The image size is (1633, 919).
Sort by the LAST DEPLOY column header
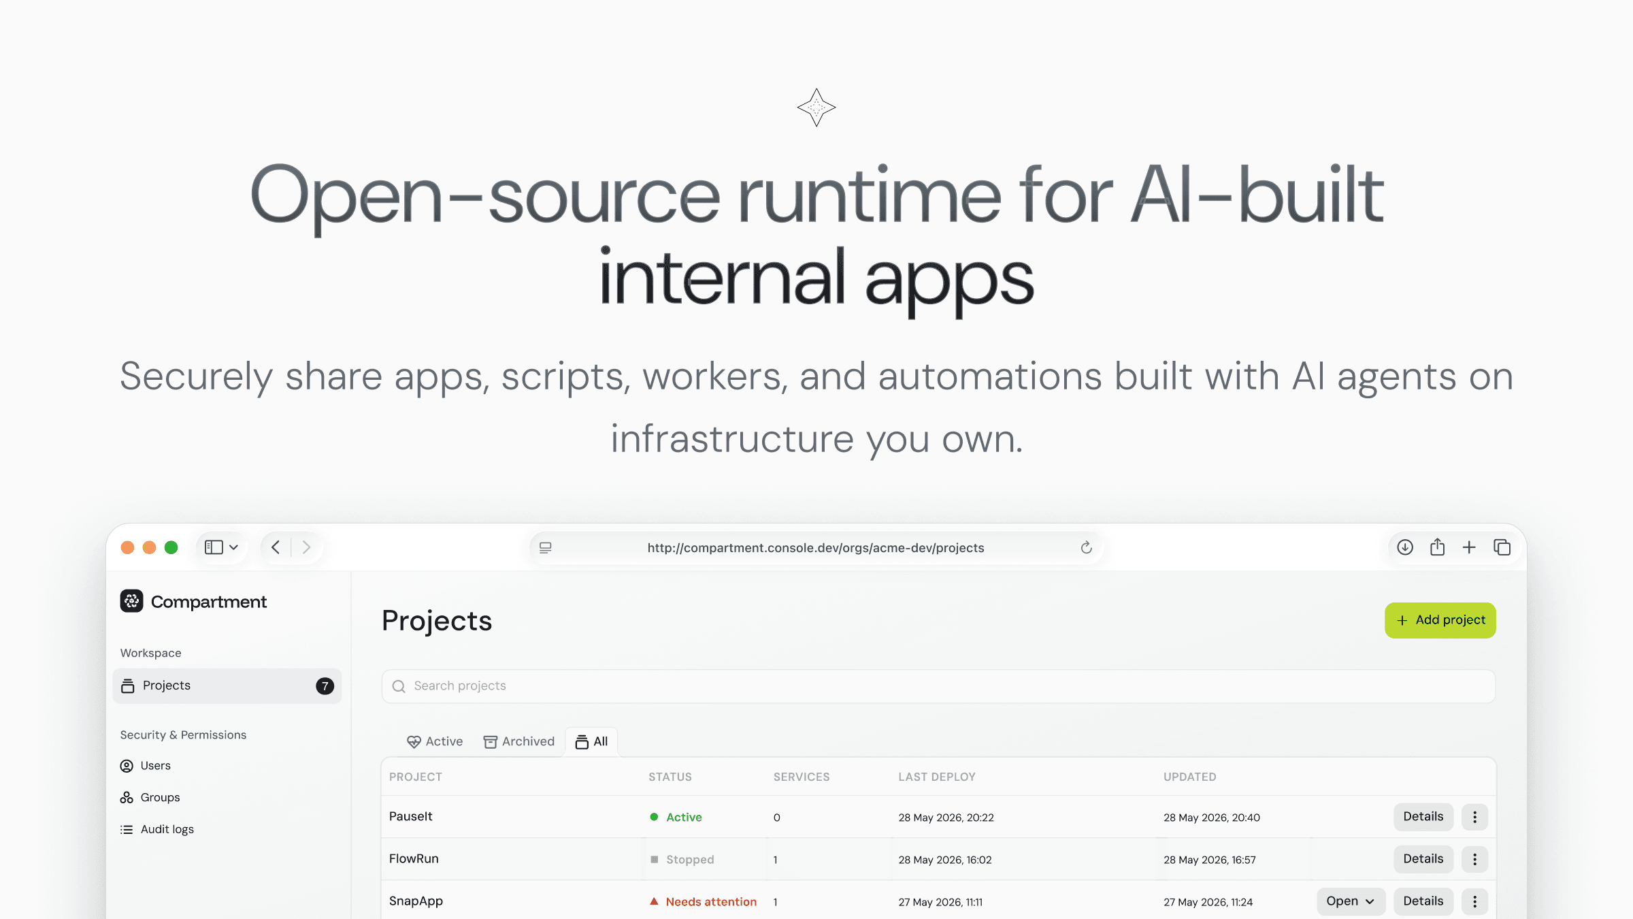point(937,777)
